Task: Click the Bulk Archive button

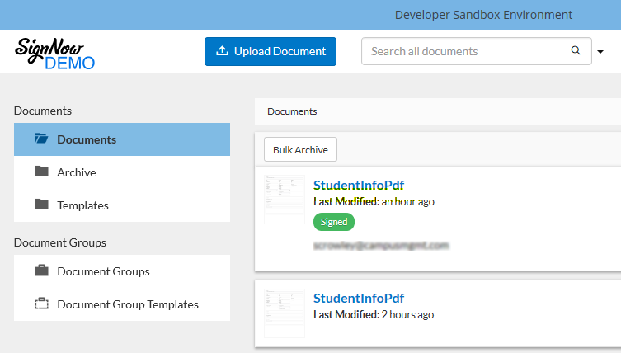Action: [x=300, y=150]
